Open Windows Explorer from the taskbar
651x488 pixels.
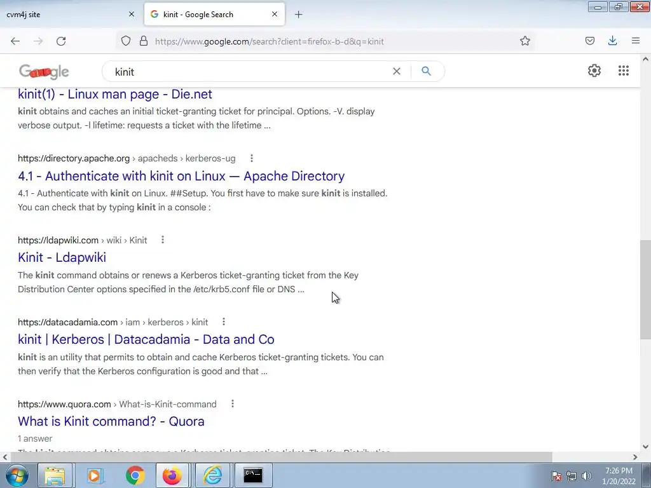55,475
